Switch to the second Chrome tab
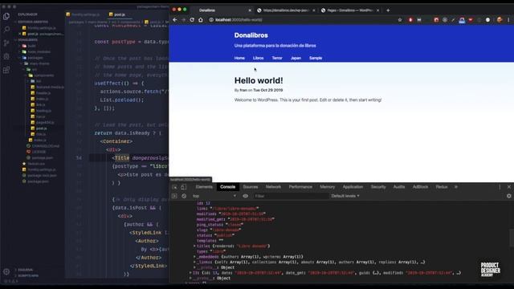The height and width of the screenshot is (289, 514). [285, 10]
